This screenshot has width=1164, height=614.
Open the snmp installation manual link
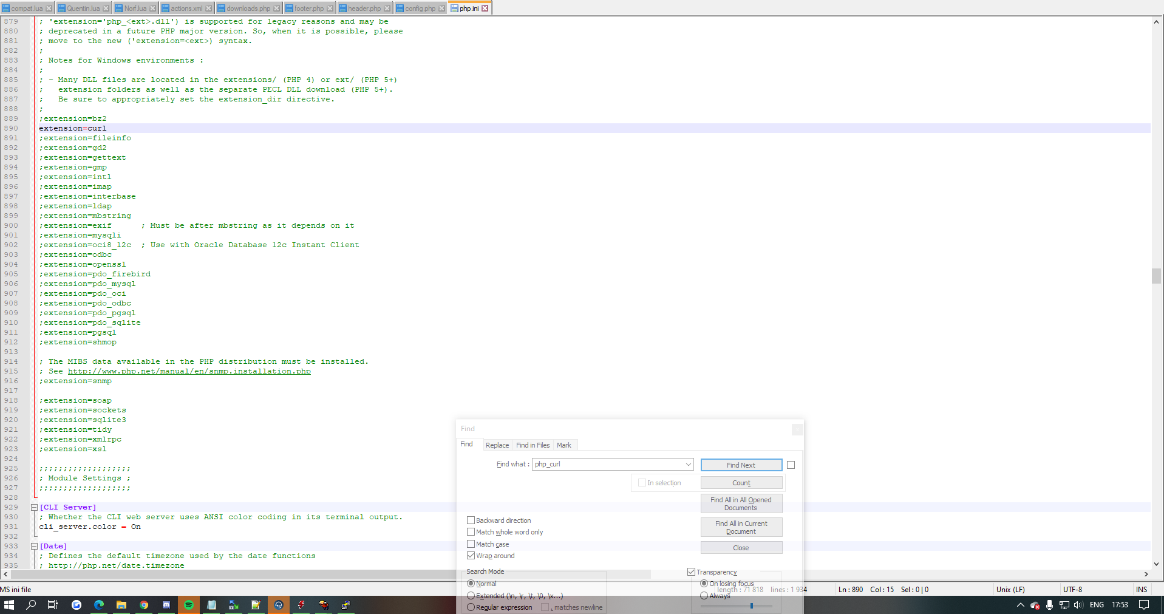pos(189,371)
